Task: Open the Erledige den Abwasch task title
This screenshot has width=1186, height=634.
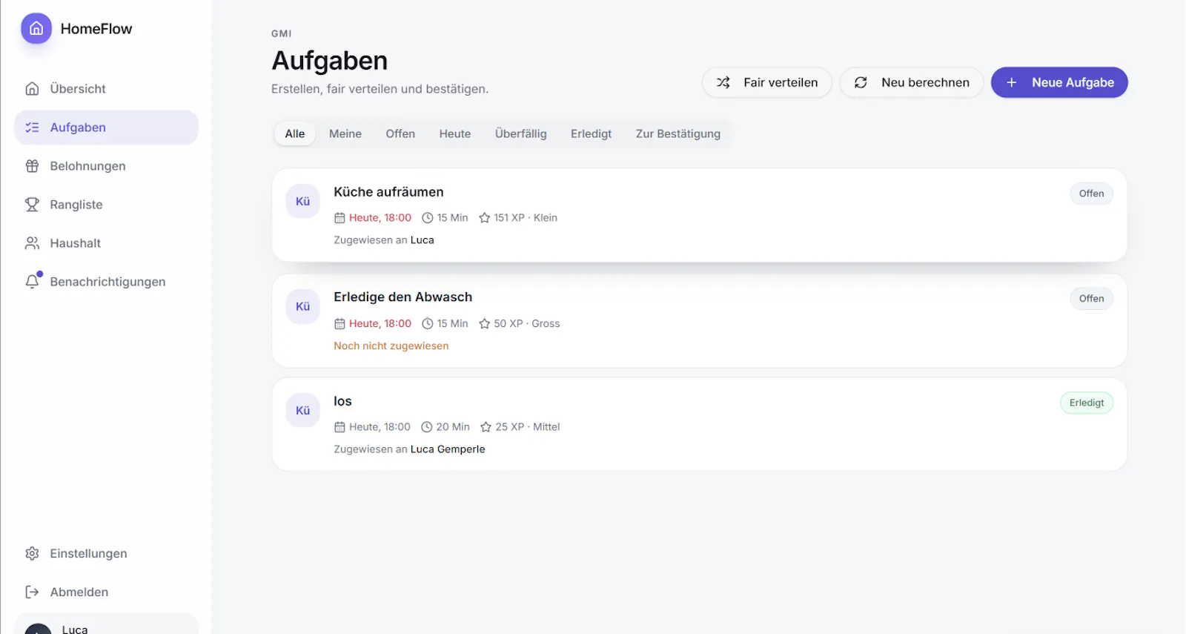Action: [x=402, y=297]
